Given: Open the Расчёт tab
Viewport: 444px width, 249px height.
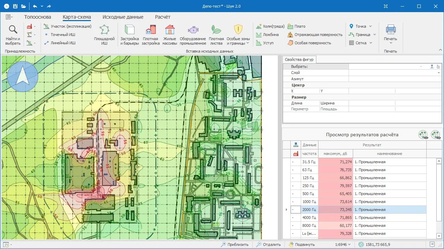Looking at the screenshot, I should point(163,17).
